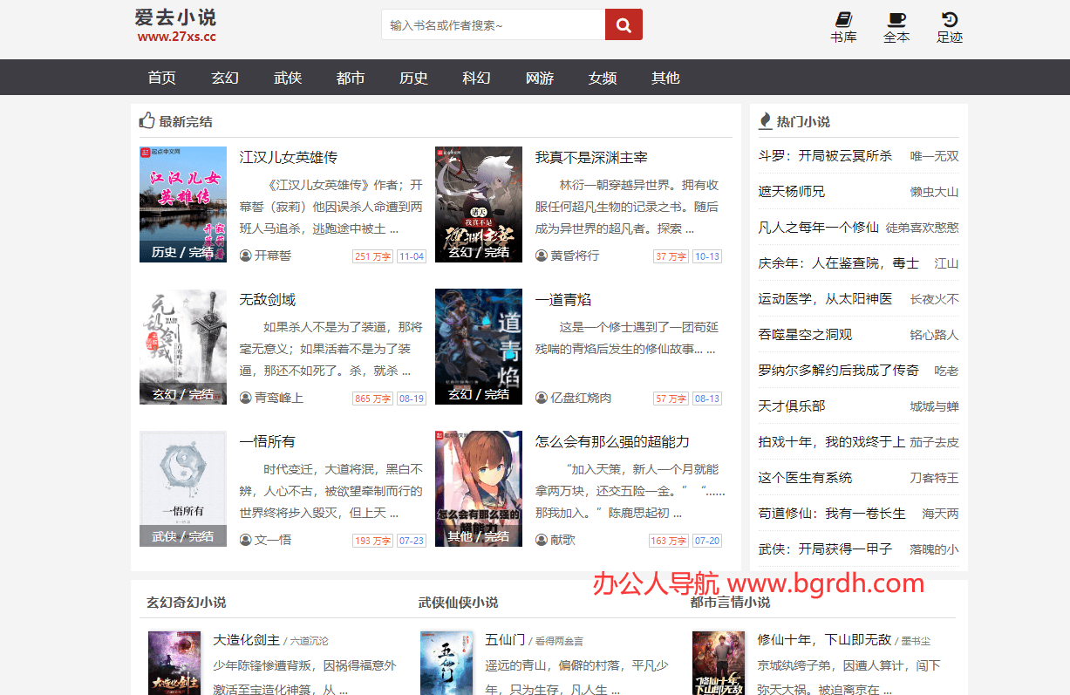Open title link 一悟所有
The height and width of the screenshot is (695, 1070).
tap(268, 442)
